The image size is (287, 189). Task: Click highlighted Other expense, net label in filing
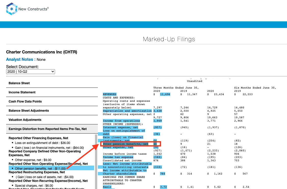[118, 147]
